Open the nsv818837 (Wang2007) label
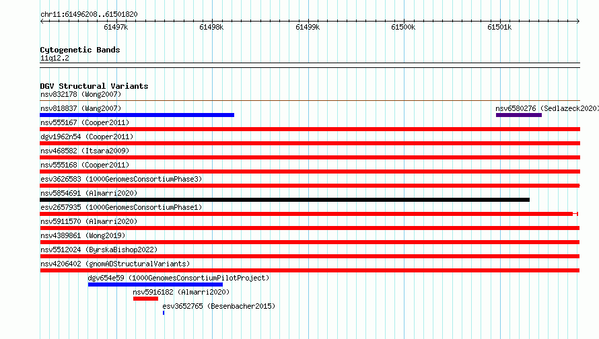This screenshot has height=339, width=599. point(81,108)
